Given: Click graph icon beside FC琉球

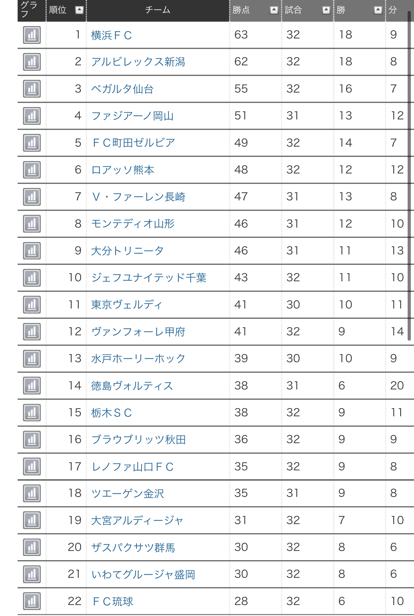Looking at the screenshot, I should click(32, 601).
